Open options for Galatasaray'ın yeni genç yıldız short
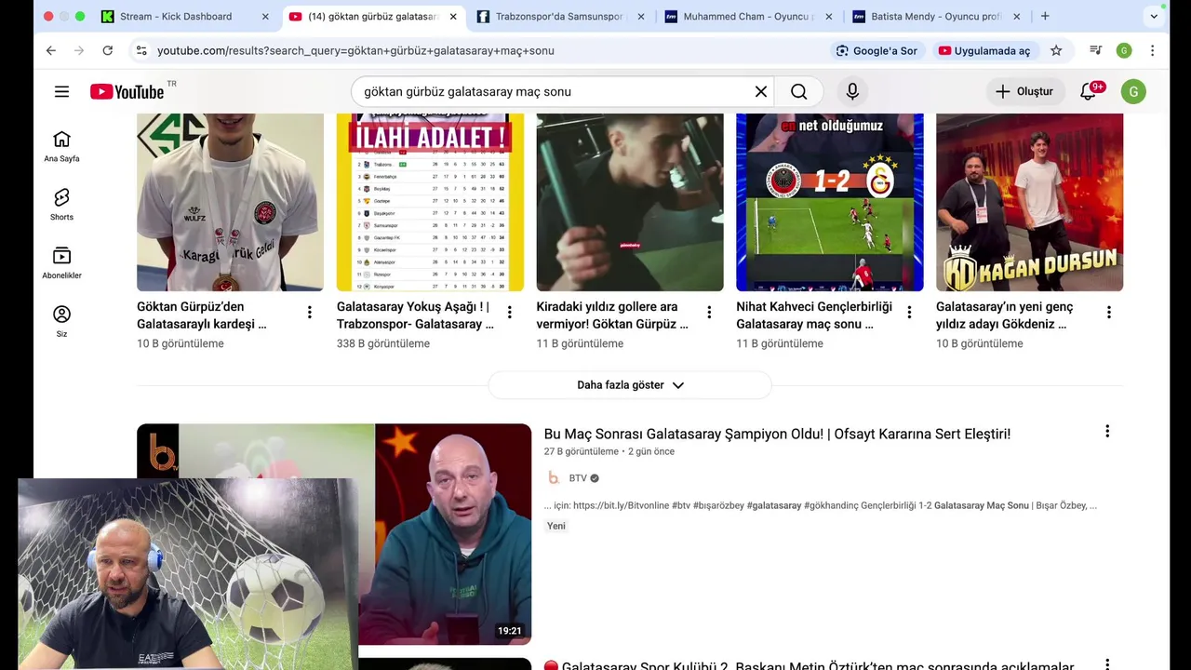Viewport: 1191px width, 670px height. [1108, 313]
